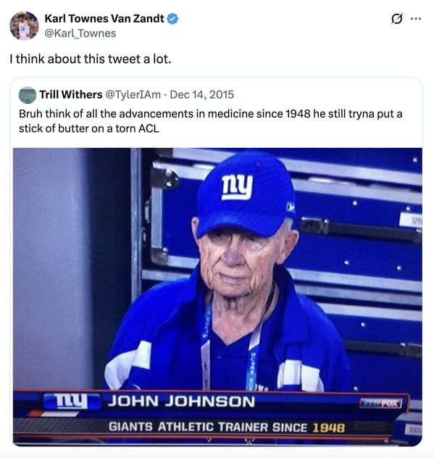
Task: Click the "Giants Athletic Trainer Since 1948" caption
Action: [x=227, y=427]
